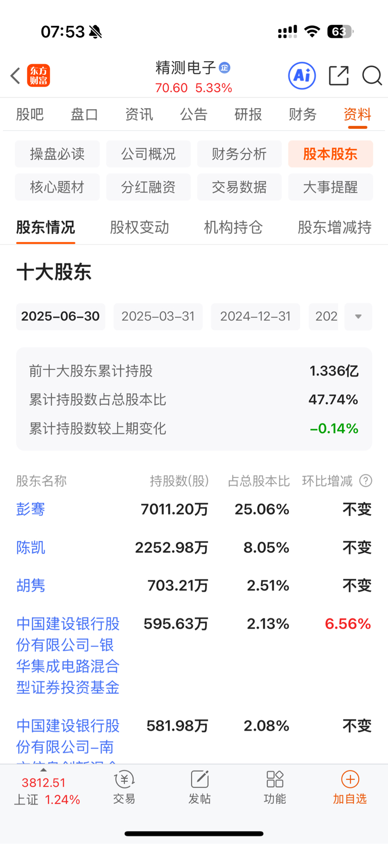
Task: Tap the share icon
Action: pyautogui.click(x=339, y=76)
